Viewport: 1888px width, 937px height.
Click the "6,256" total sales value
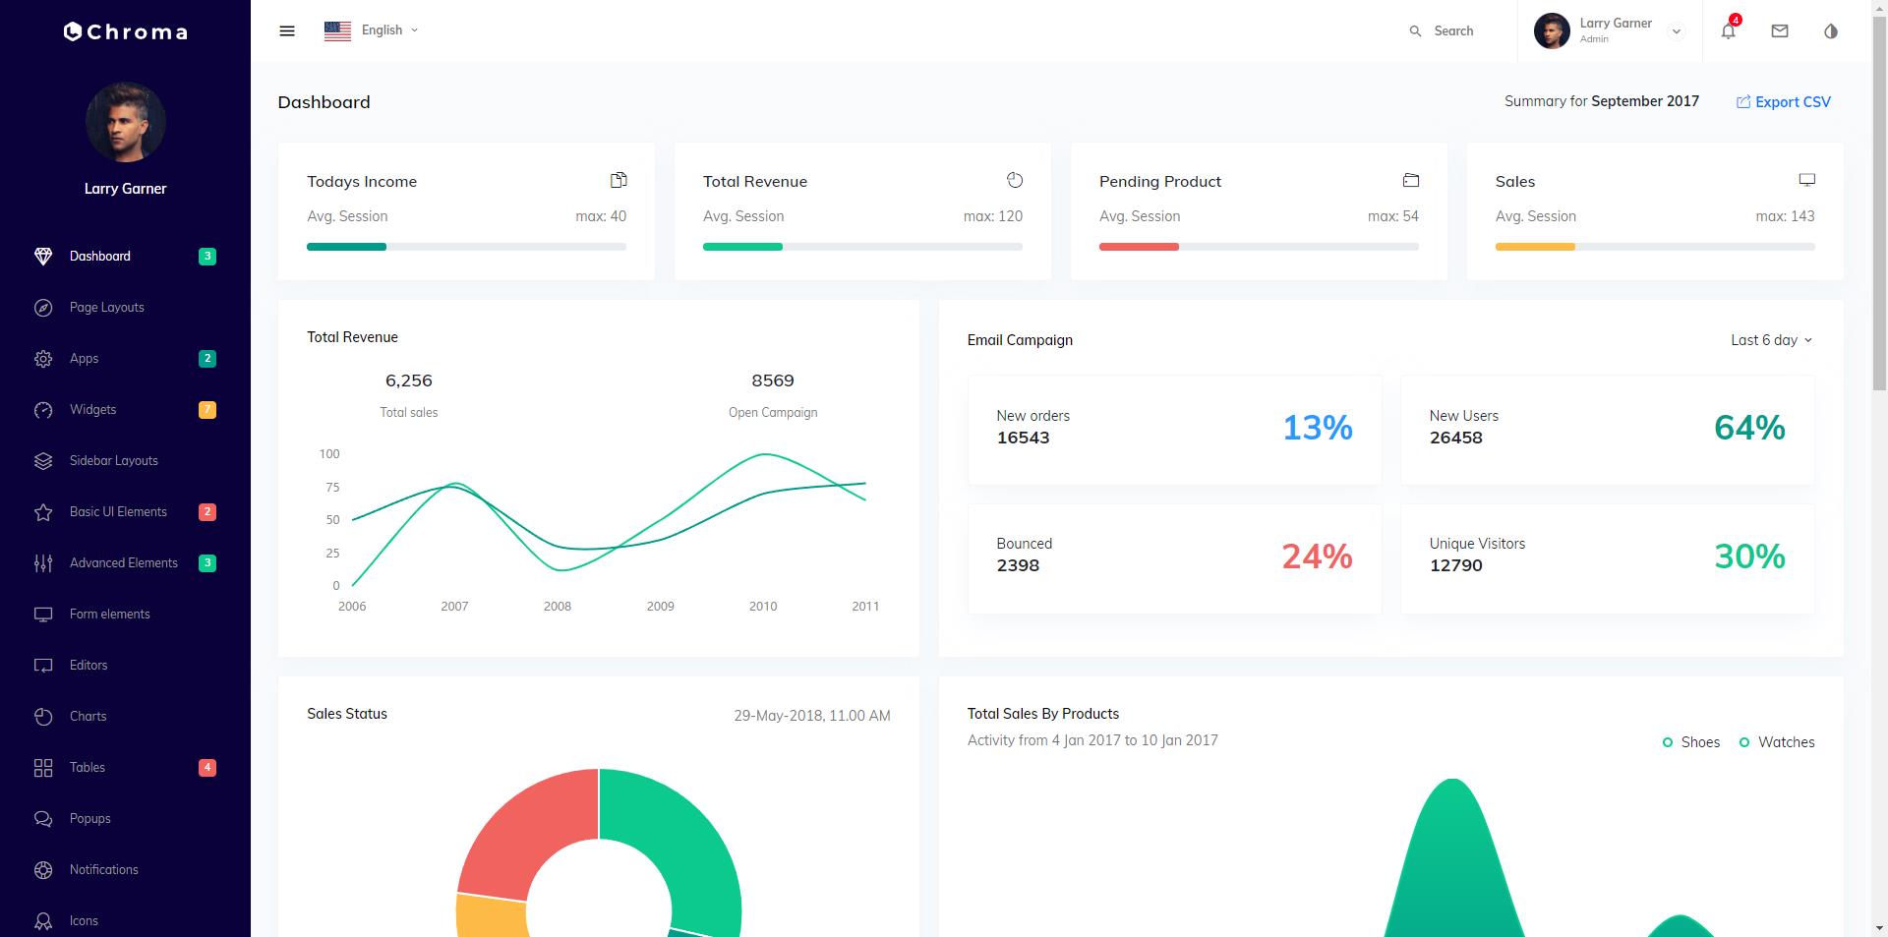point(409,381)
